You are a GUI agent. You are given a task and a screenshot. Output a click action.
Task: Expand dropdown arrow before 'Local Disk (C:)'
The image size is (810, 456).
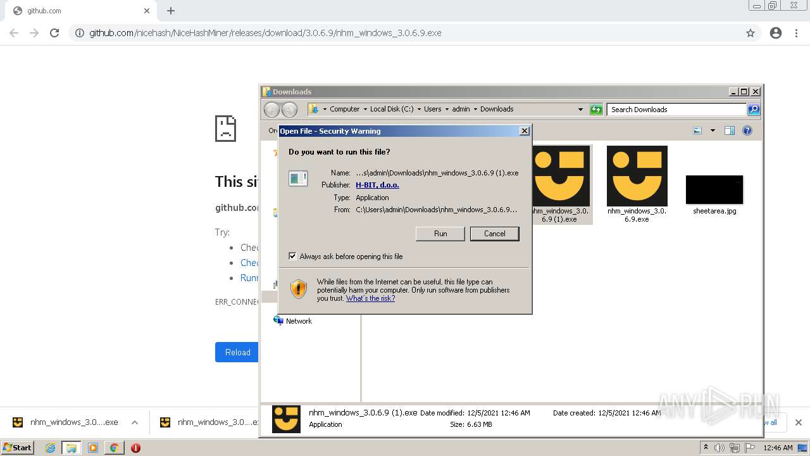364,110
